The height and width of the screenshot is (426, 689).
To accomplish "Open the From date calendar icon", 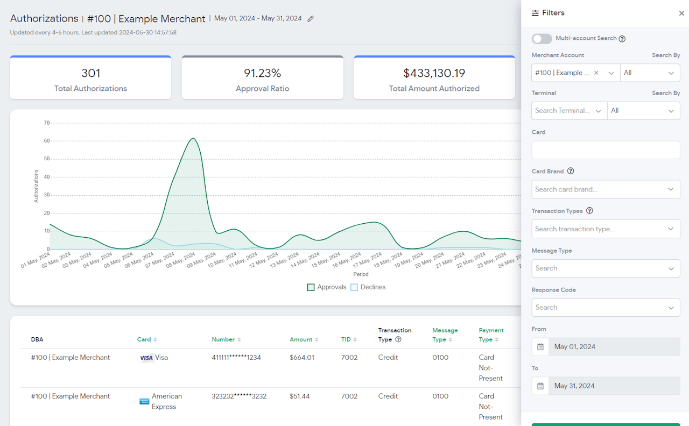I will click(540, 347).
